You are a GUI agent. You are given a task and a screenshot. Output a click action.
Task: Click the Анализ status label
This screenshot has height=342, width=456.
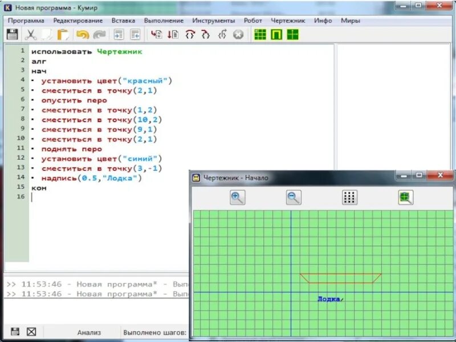(x=89, y=332)
